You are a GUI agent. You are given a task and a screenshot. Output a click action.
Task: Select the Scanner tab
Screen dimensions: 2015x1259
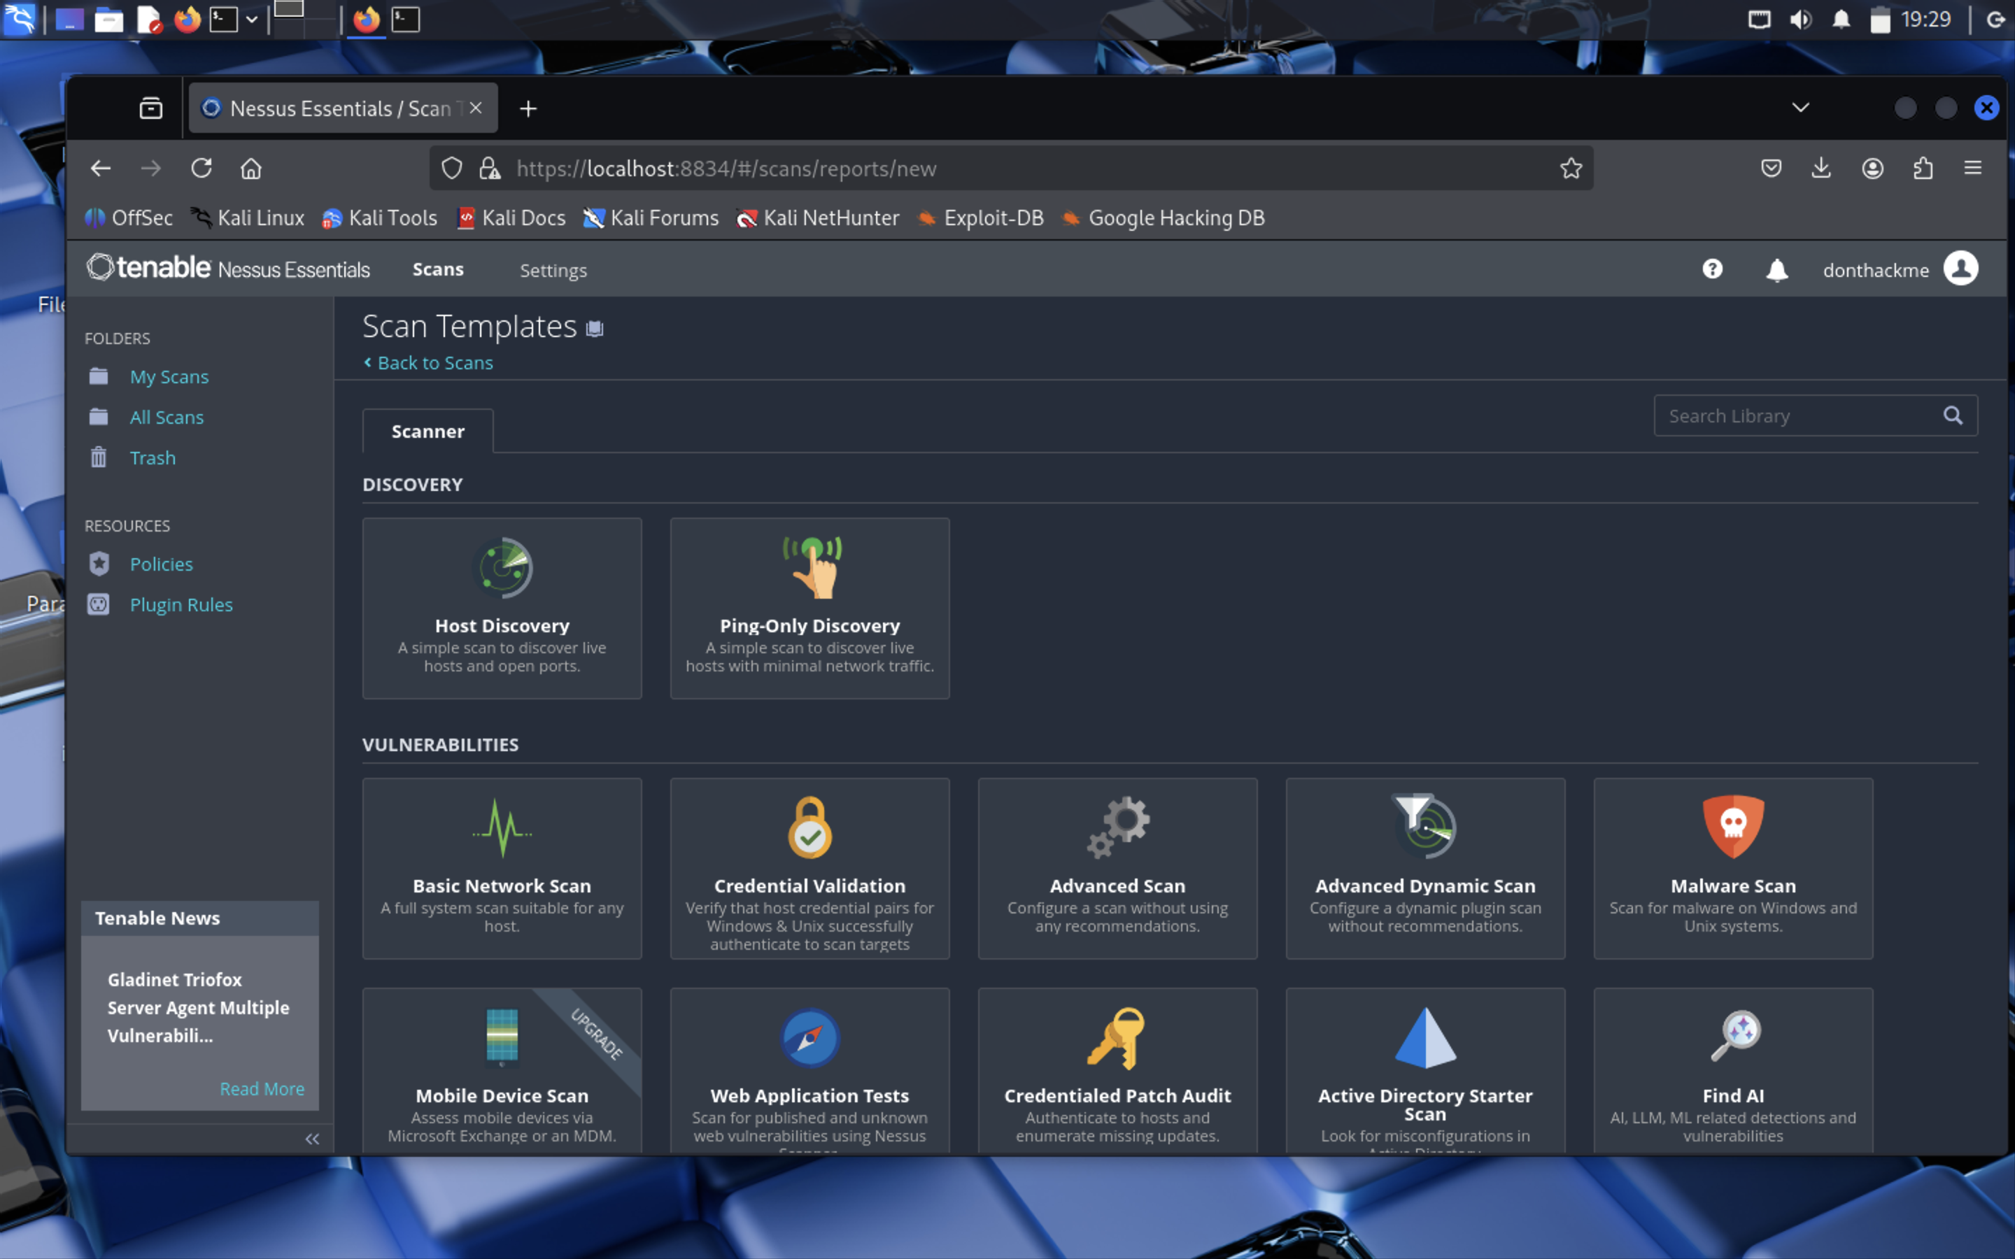(x=428, y=430)
